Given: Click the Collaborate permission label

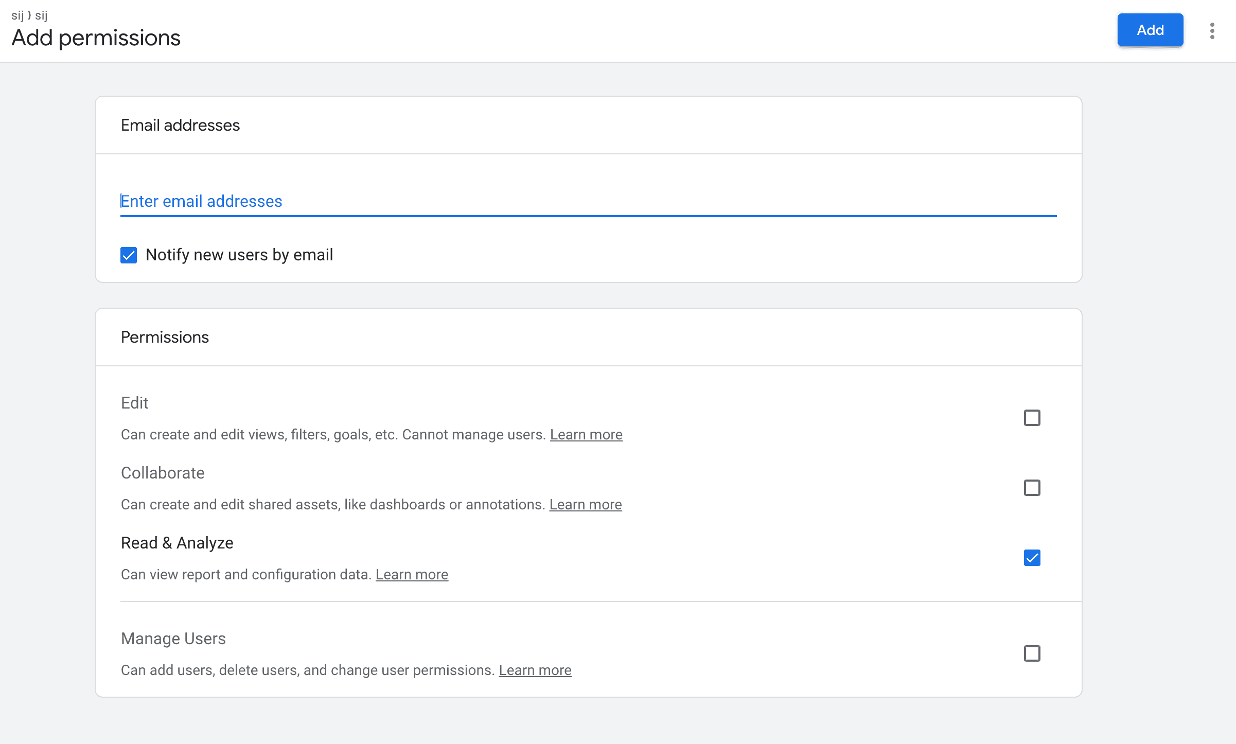Looking at the screenshot, I should [x=163, y=473].
